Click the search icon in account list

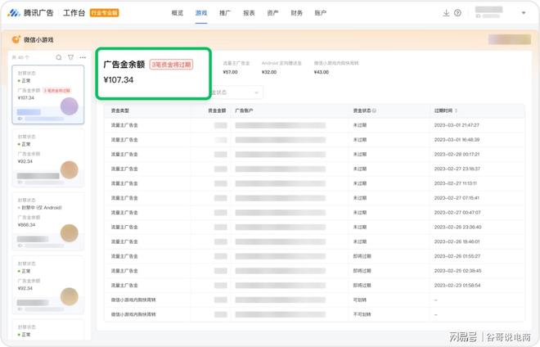(x=59, y=57)
